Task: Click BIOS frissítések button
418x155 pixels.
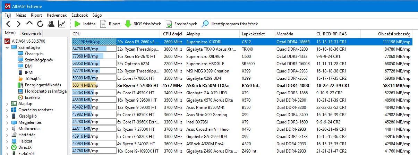Action: tap(143, 24)
